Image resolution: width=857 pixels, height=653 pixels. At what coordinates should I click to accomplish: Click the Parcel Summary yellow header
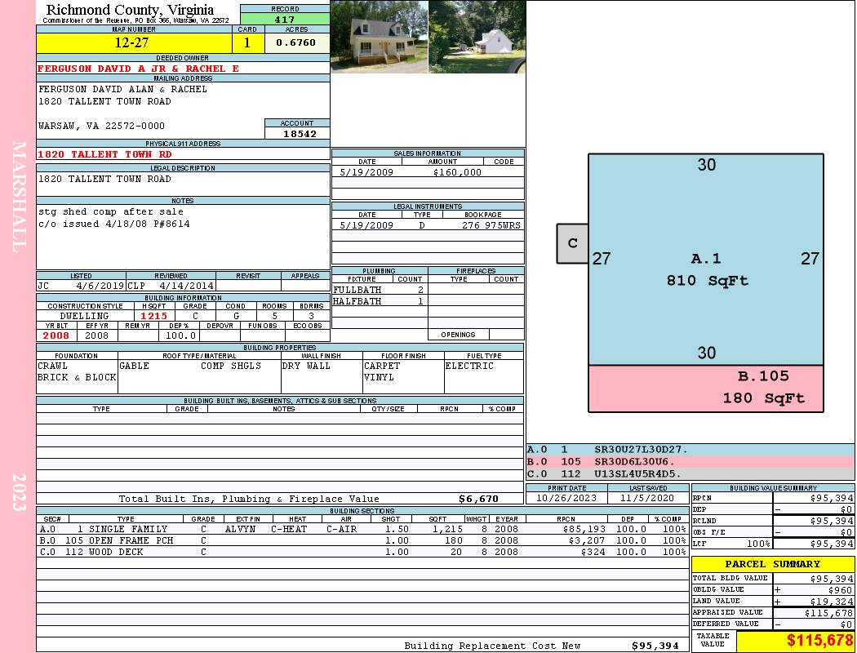773,564
